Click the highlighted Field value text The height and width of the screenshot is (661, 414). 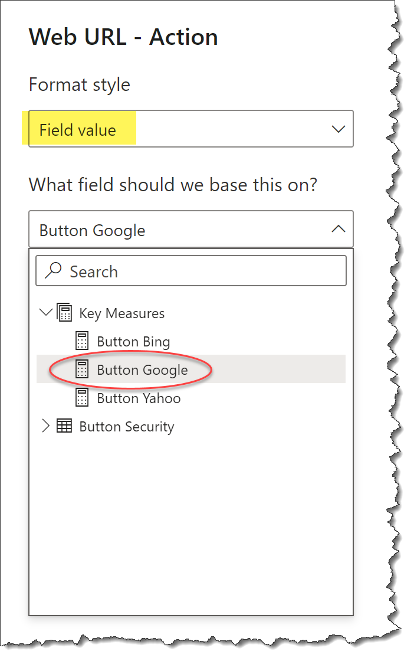77,130
